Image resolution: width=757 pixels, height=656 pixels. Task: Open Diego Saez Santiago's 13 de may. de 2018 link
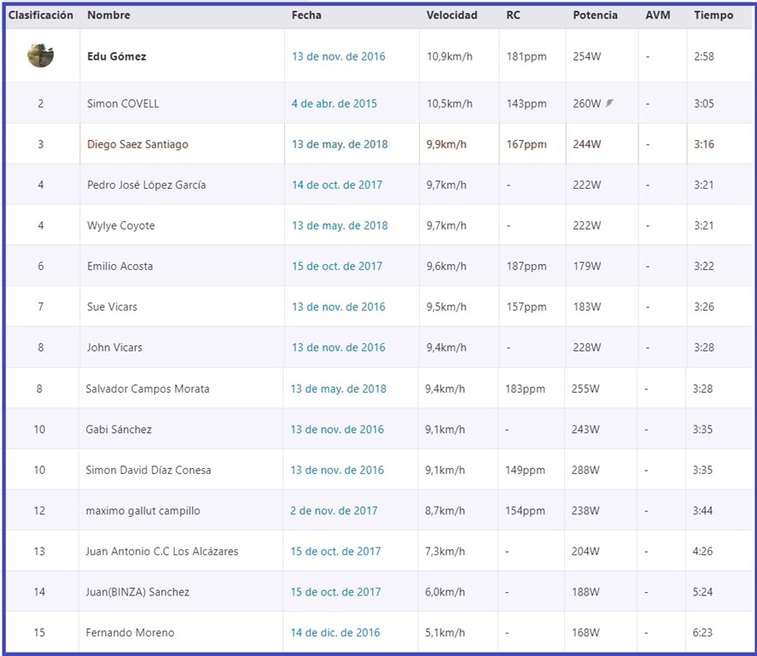tap(340, 144)
